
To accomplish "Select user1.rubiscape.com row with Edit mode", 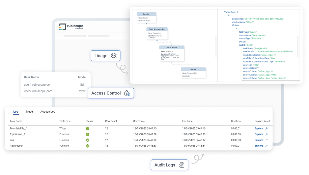I will pyautogui.click(x=54, y=85).
